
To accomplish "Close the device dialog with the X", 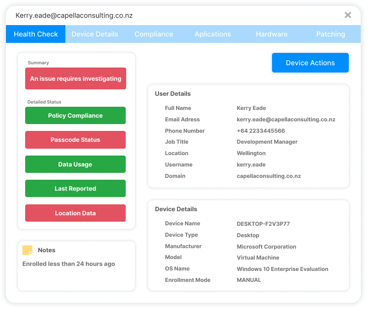I will 347,15.
